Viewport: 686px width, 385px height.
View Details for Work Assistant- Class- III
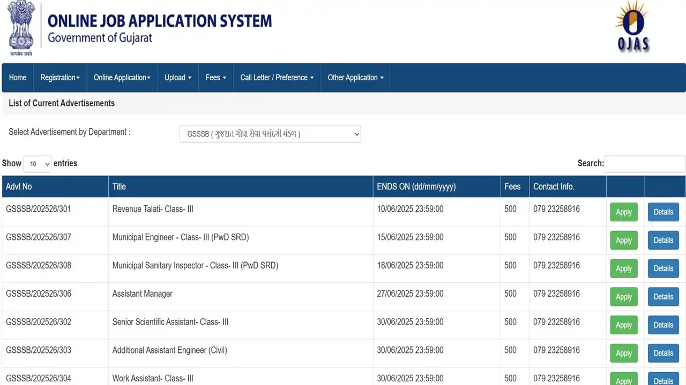tap(663, 379)
